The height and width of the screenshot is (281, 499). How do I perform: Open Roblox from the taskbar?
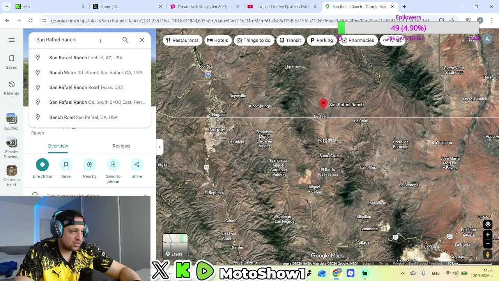[x=350, y=273]
